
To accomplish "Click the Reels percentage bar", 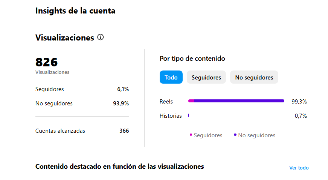I will [236, 101].
